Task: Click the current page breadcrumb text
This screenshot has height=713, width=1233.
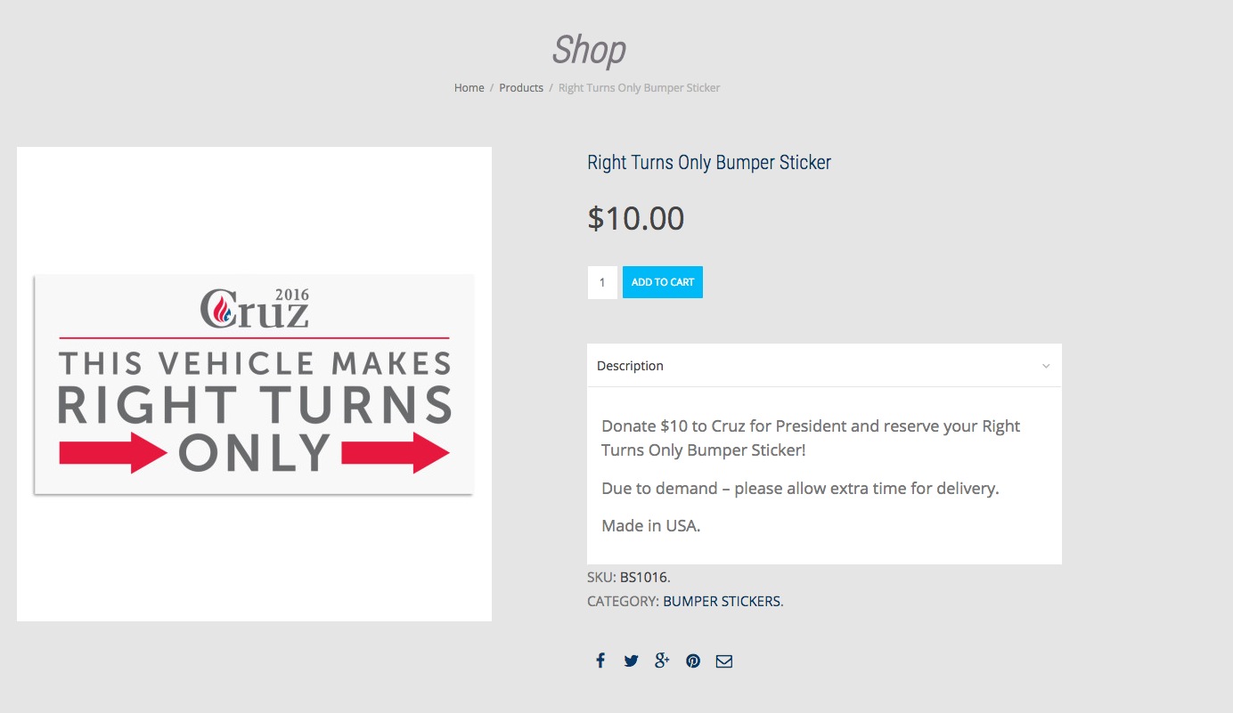Action: (639, 88)
